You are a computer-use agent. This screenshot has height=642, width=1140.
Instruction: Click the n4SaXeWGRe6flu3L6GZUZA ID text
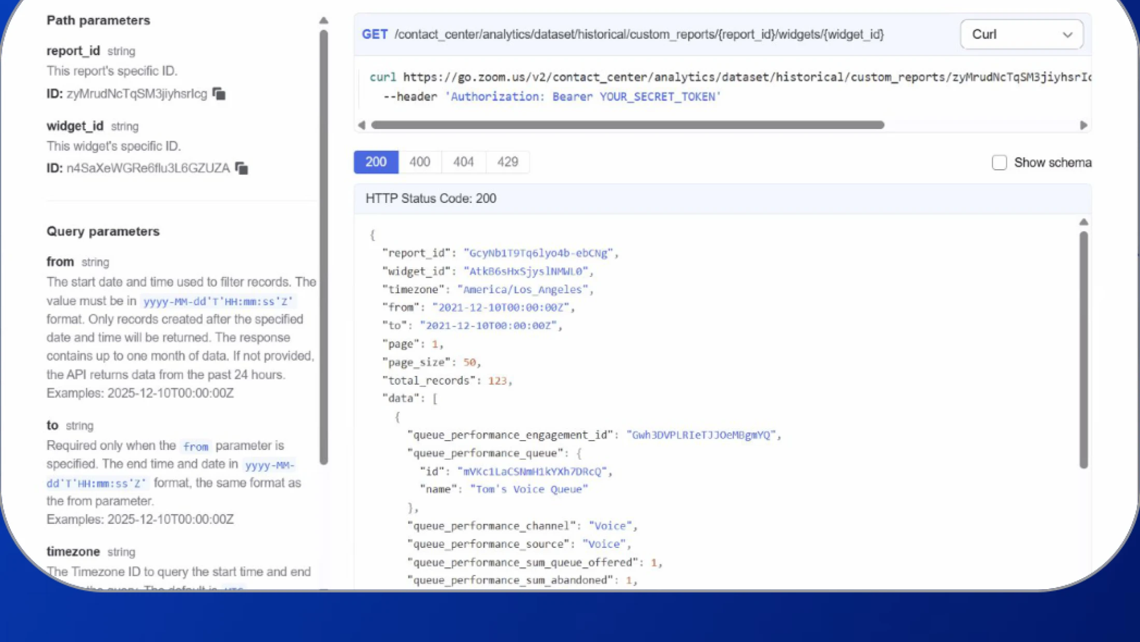click(148, 168)
